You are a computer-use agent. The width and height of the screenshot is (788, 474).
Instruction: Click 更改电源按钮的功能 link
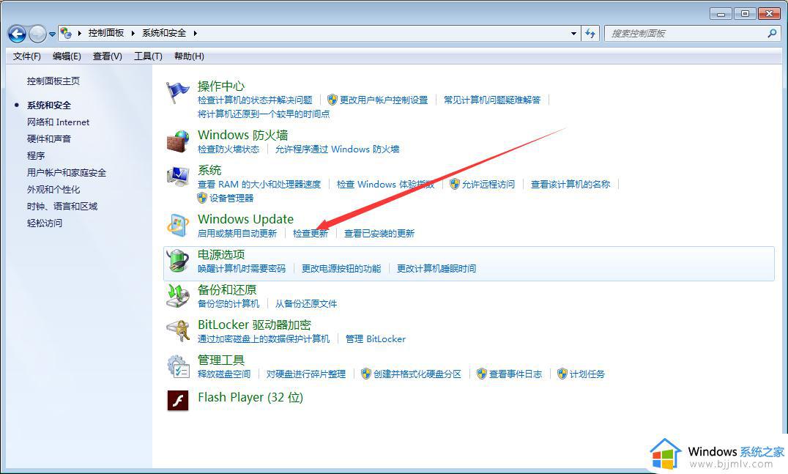point(341,268)
